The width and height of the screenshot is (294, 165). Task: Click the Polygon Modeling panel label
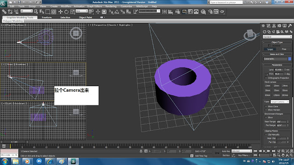tap(13, 21)
